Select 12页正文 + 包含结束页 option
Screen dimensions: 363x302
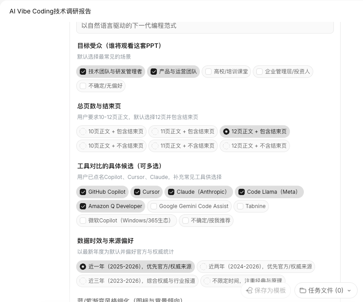pyautogui.click(x=255, y=132)
